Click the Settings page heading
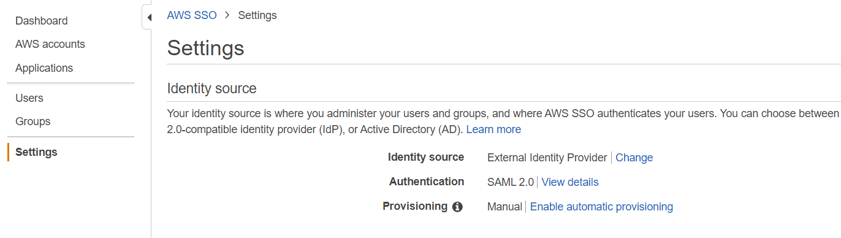The height and width of the screenshot is (238, 841). tap(205, 48)
